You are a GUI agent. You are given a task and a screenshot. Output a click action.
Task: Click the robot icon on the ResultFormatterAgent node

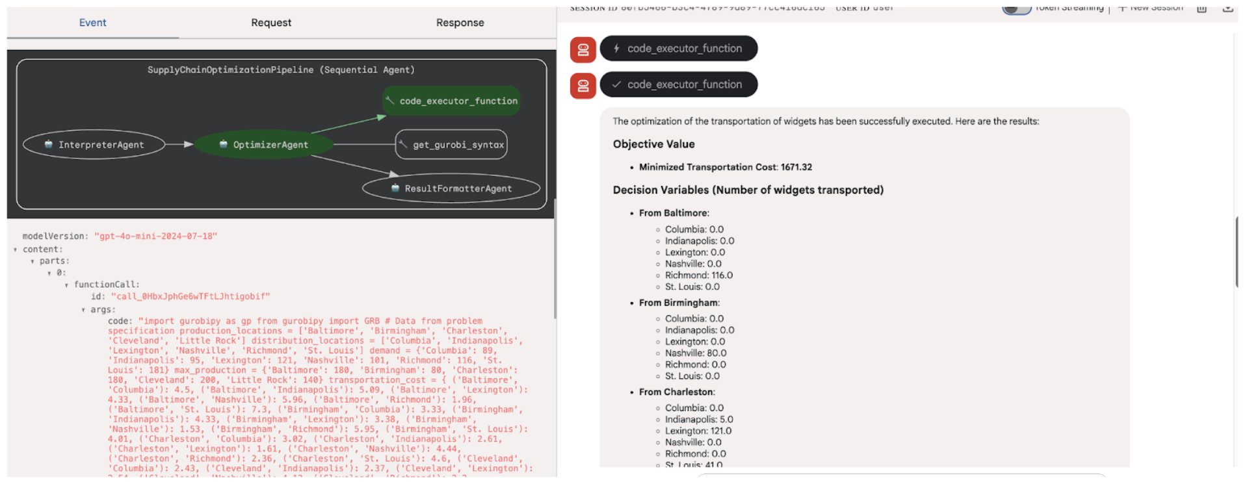coord(395,188)
